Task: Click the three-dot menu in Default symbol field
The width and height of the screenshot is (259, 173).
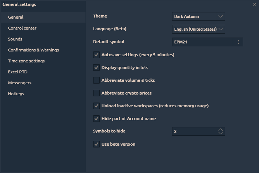Action: [239, 42]
